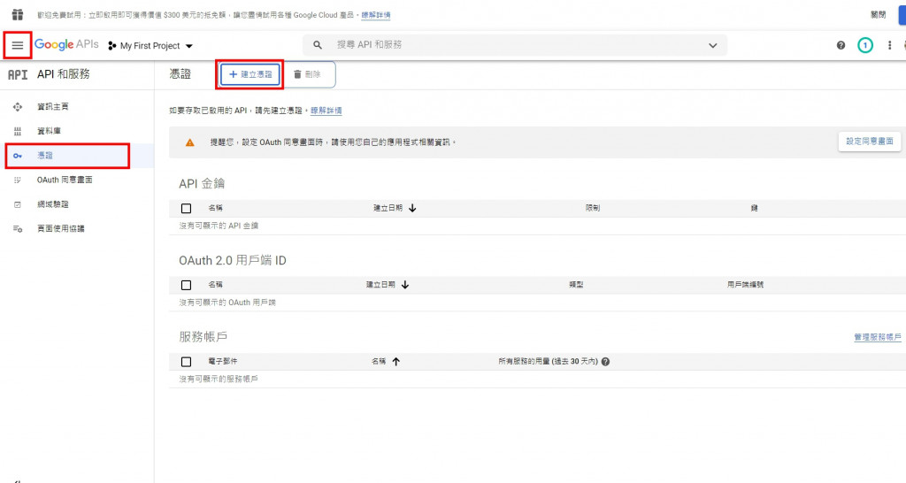The width and height of the screenshot is (906, 483).
Task: Open the help question mark icon
Action: (x=841, y=45)
